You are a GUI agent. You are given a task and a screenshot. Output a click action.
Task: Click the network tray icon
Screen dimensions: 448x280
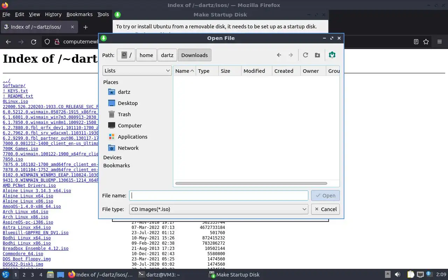coord(420,275)
